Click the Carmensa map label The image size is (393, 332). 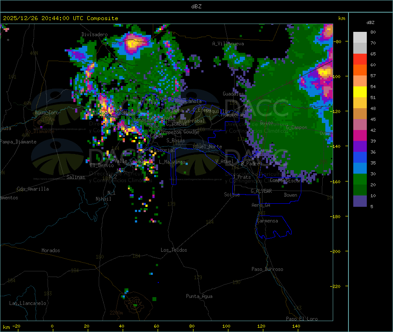267,221
